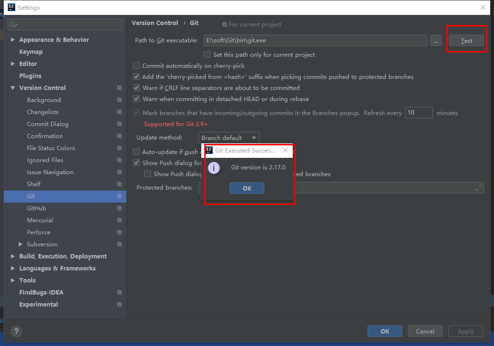The width and height of the screenshot is (494, 346).
Task: Open the 'Branch default' update method dropdown
Action: 229,138
